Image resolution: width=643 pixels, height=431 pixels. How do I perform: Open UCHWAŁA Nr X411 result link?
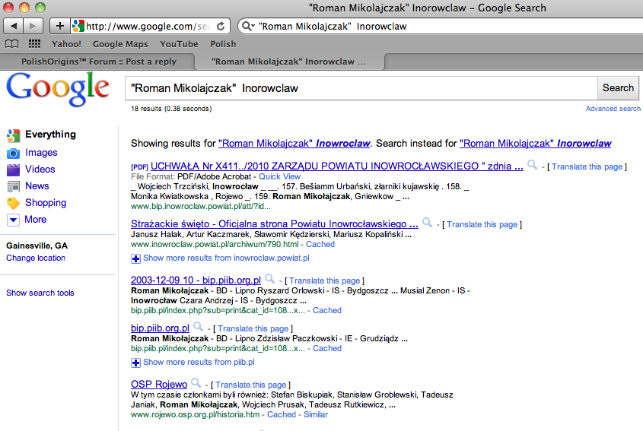click(336, 166)
